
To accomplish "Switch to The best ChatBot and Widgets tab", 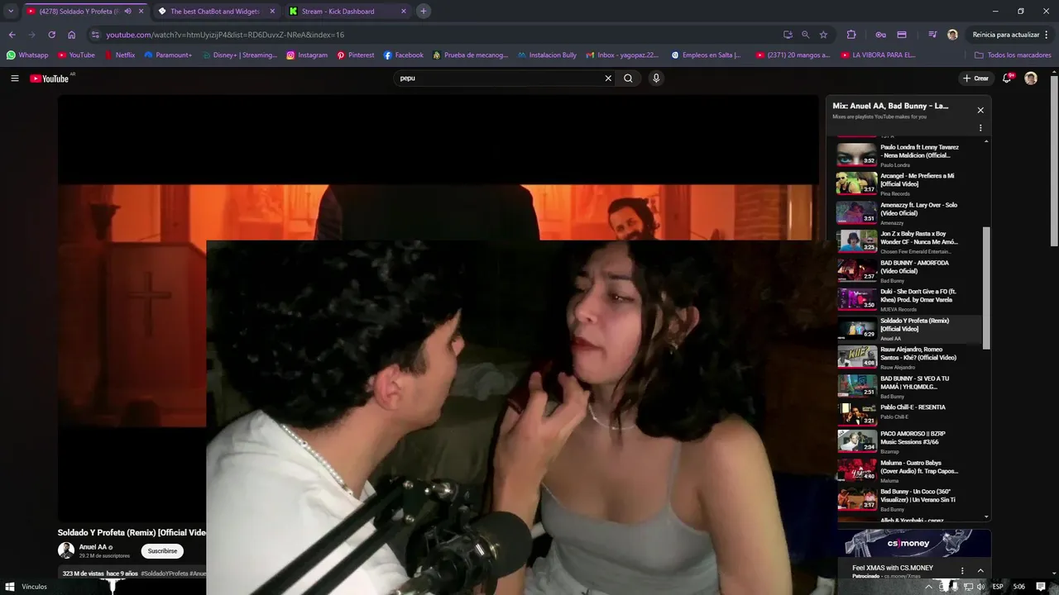I will point(215,12).
